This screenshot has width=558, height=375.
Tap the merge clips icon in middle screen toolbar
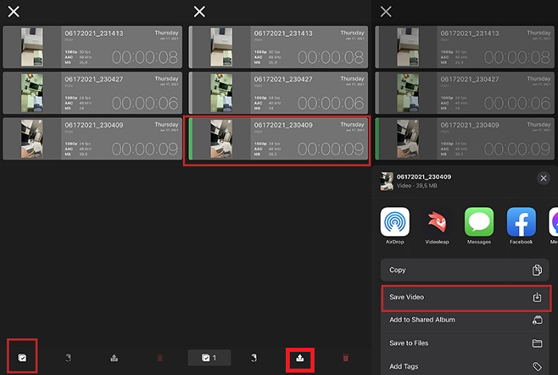pos(254,357)
